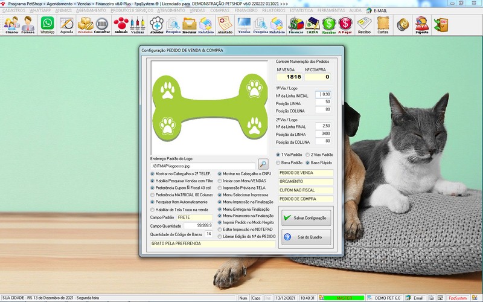
Task: Click the green MASTER status indicator
Action: pyautogui.click(x=344, y=298)
